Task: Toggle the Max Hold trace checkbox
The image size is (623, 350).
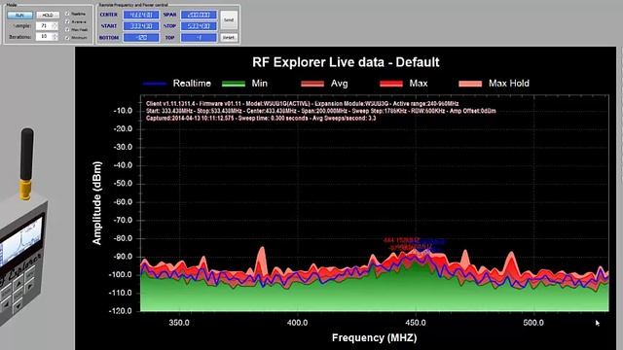Action: 67,30
